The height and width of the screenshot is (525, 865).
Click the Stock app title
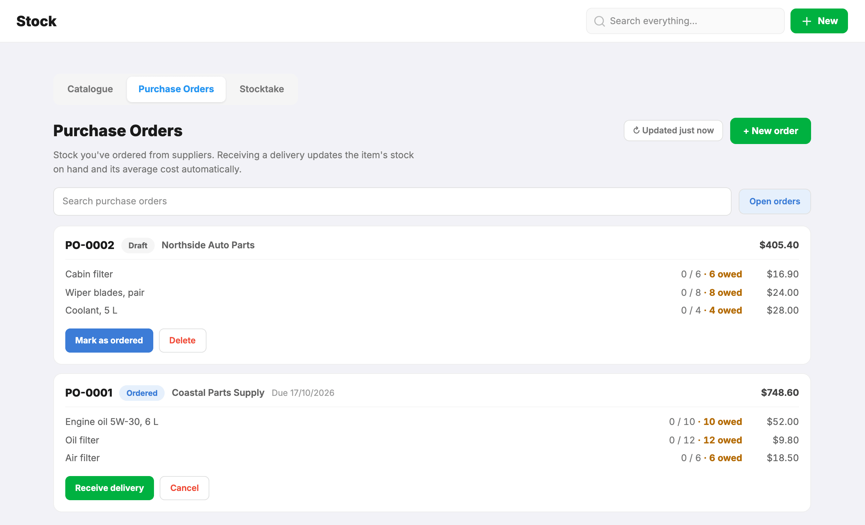pyautogui.click(x=36, y=21)
